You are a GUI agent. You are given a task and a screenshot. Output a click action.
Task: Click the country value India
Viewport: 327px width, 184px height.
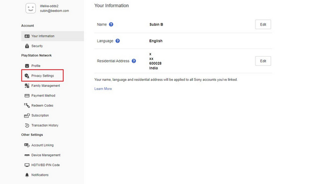pos(153,68)
